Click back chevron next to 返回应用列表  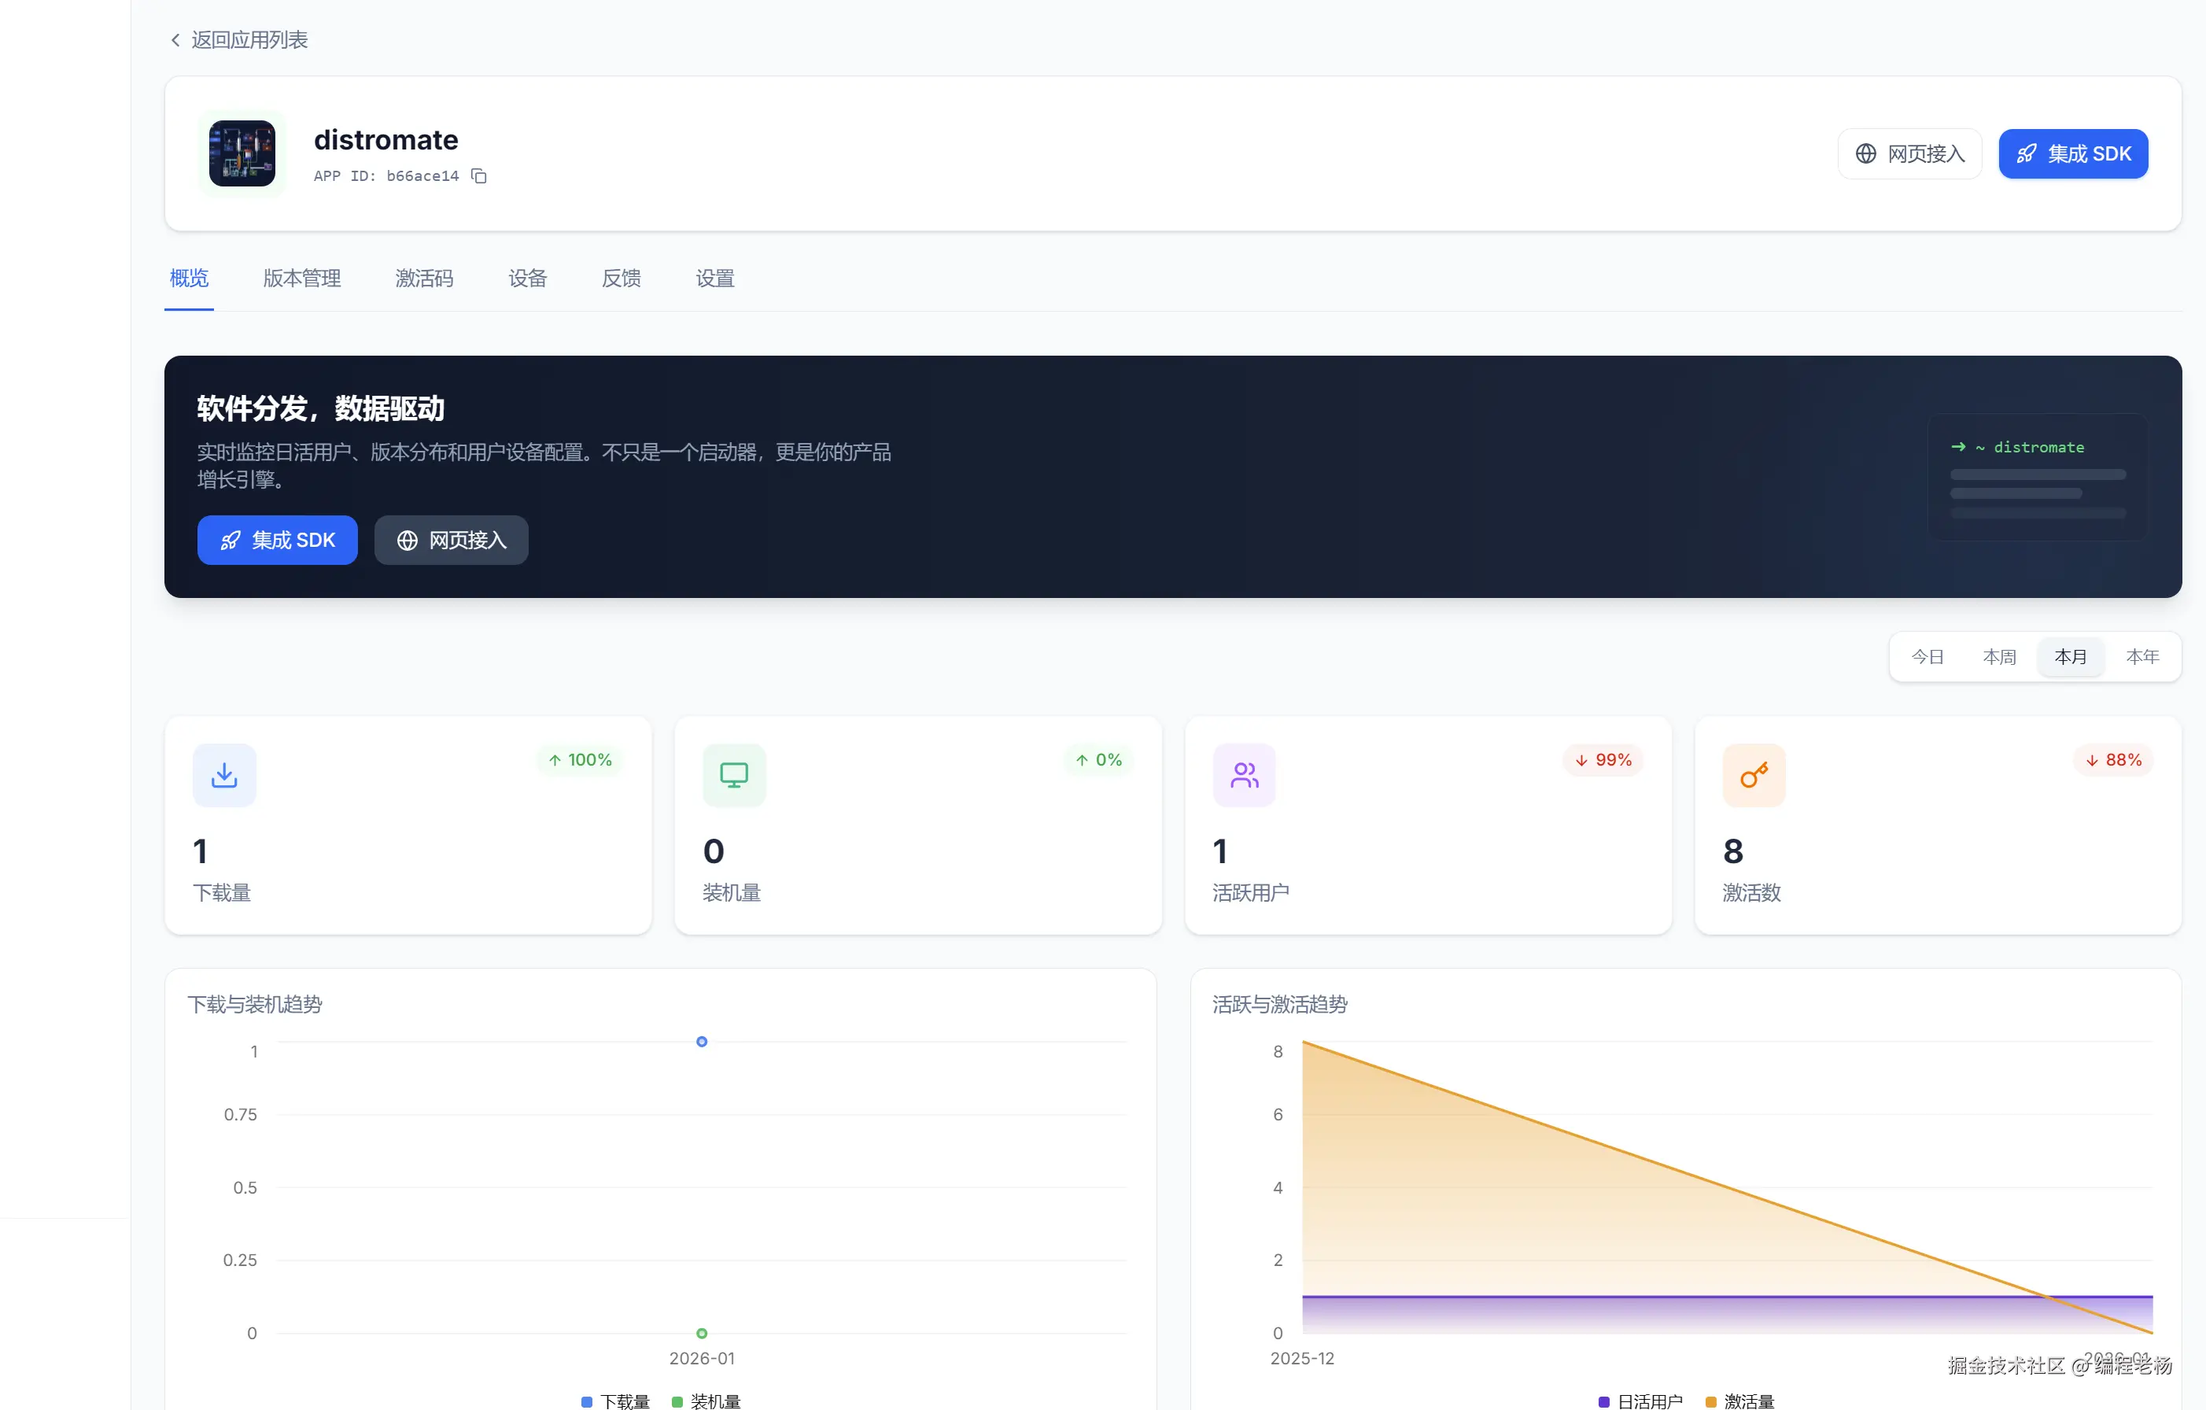(175, 39)
